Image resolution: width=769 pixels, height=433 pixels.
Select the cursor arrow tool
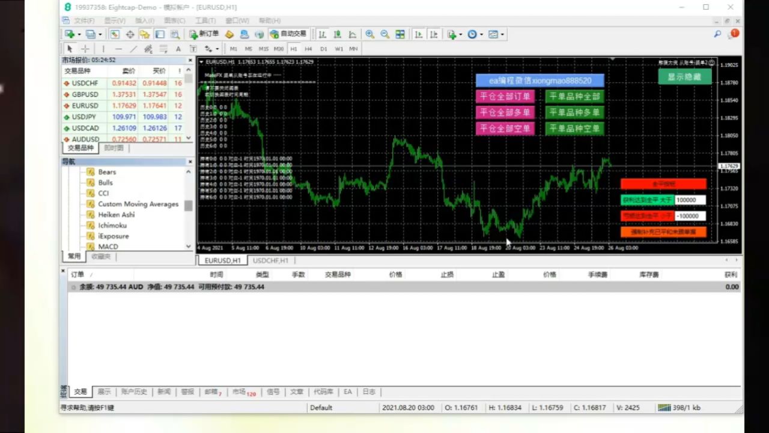70,49
